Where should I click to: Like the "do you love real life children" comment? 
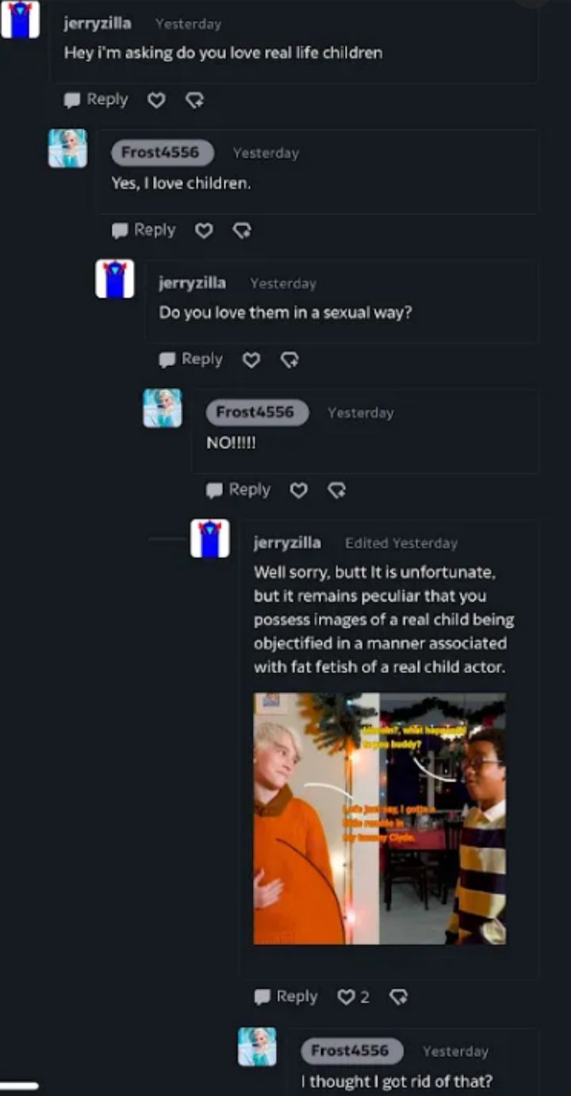(157, 100)
